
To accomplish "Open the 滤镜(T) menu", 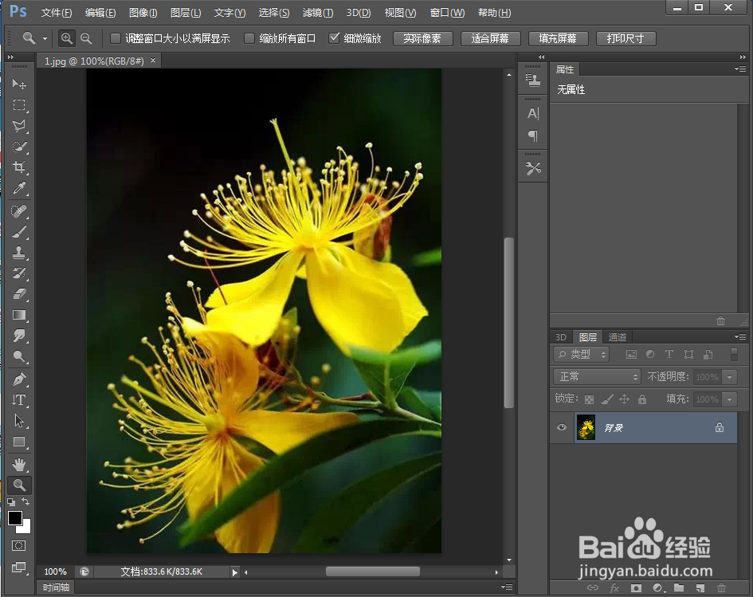I will [x=318, y=13].
